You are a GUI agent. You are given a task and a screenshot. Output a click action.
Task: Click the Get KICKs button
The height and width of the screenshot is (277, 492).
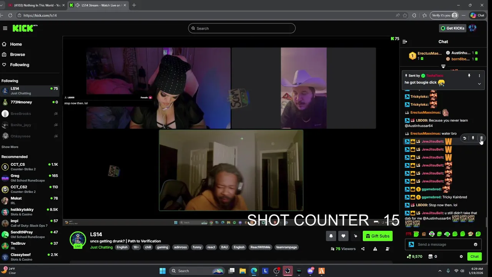452,28
